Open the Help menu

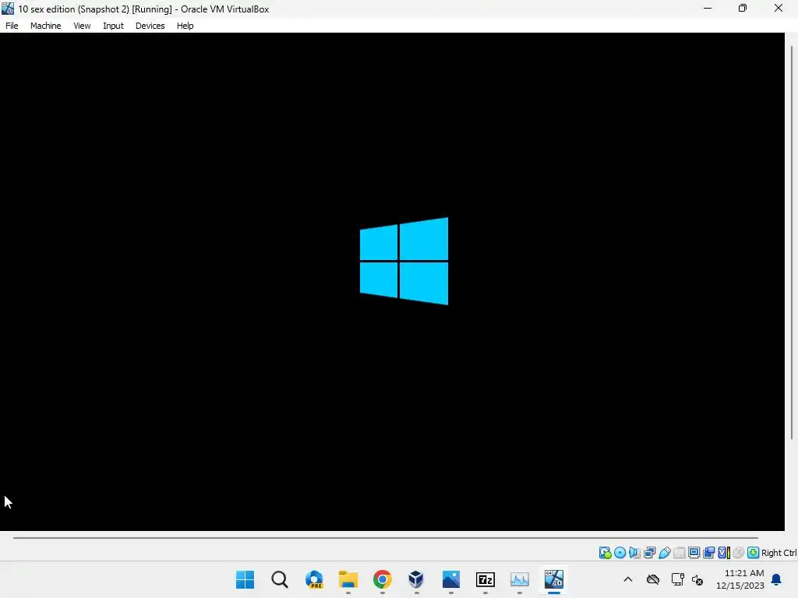tap(185, 26)
